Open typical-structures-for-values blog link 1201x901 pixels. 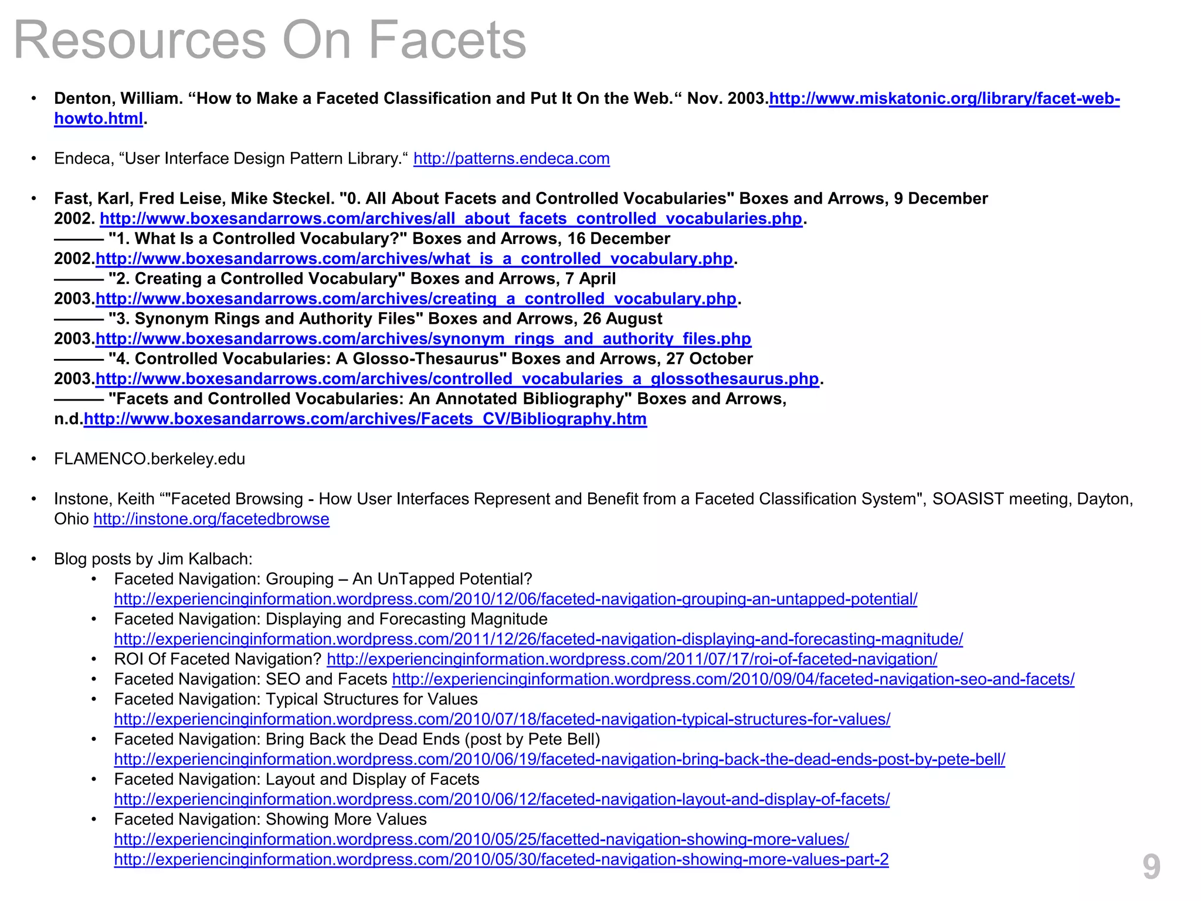click(502, 719)
